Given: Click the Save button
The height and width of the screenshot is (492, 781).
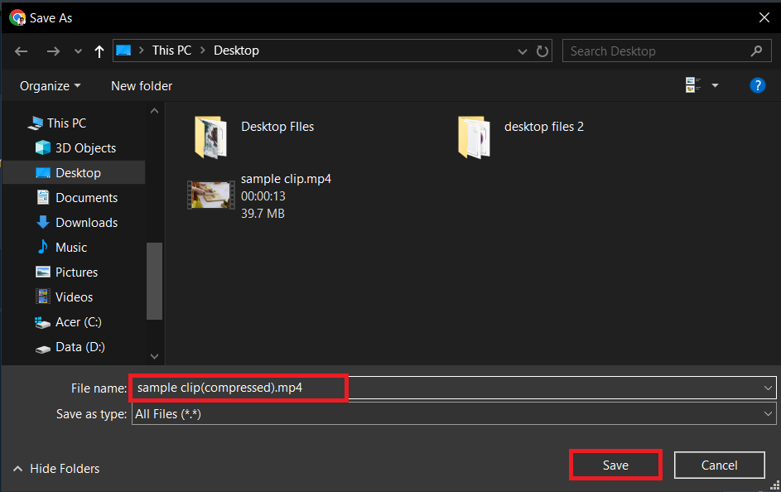Looking at the screenshot, I should pos(615,465).
